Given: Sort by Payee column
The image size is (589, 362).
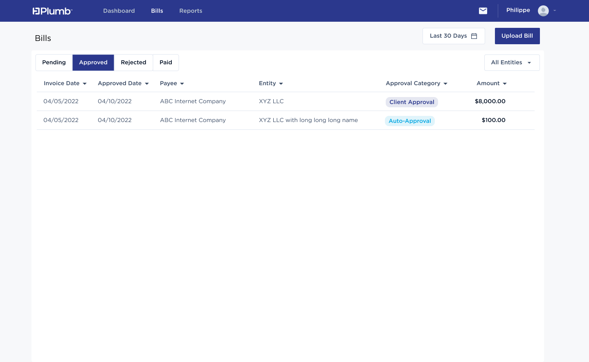Looking at the screenshot, I should tap(172, 84).
